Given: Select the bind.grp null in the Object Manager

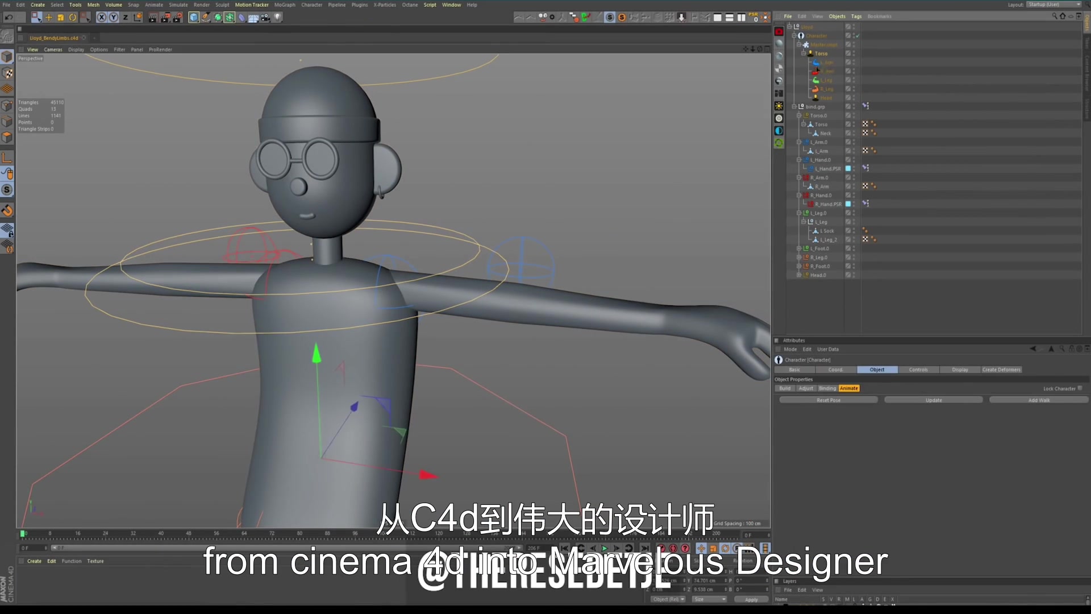Looking at the screenshot, I should coord(816,106).
